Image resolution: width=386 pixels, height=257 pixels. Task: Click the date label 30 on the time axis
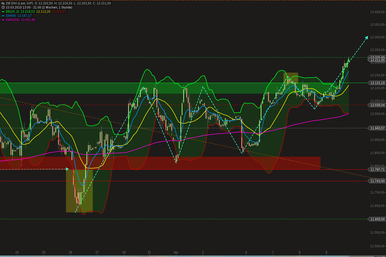124,252
